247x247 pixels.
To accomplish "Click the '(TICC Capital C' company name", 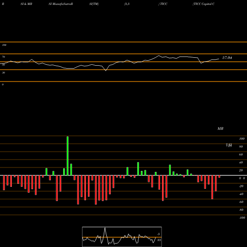I will pos(204,4).
